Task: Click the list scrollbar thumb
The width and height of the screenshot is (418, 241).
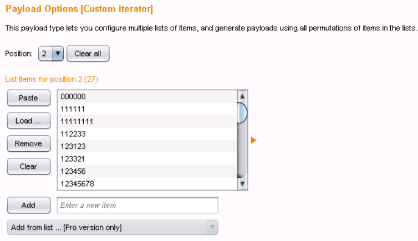Action: coord(242,113)
